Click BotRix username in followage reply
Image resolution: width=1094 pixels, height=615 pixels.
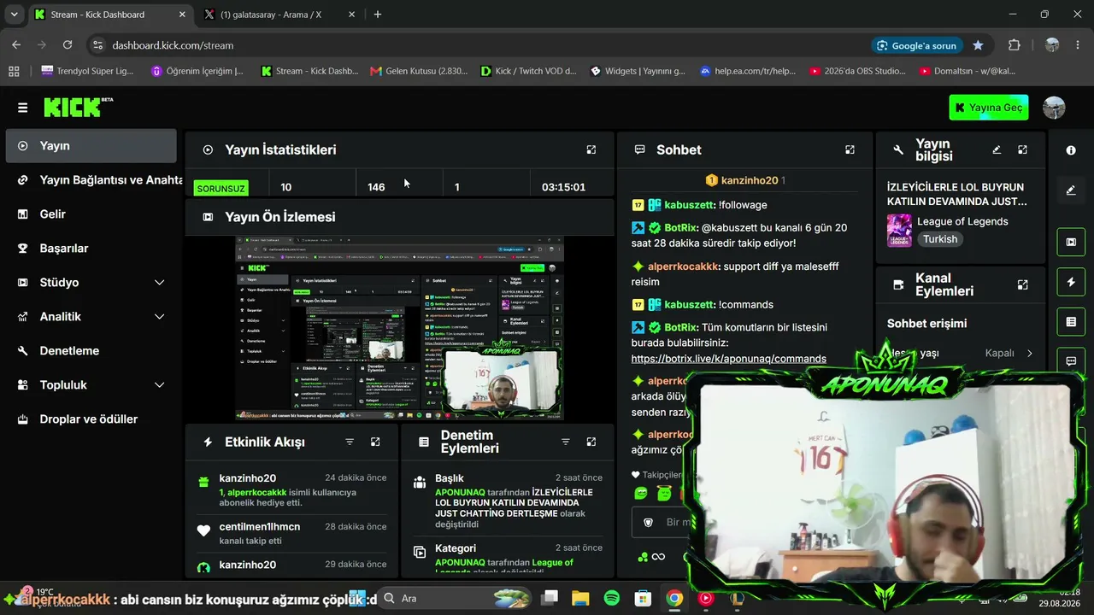[x=680, y=228]
